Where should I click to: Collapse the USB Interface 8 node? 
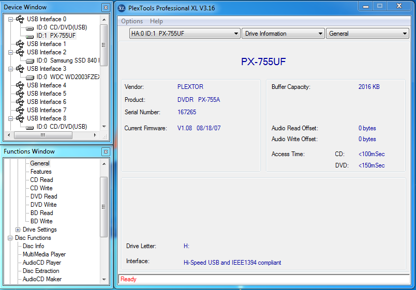click(10, 118)
